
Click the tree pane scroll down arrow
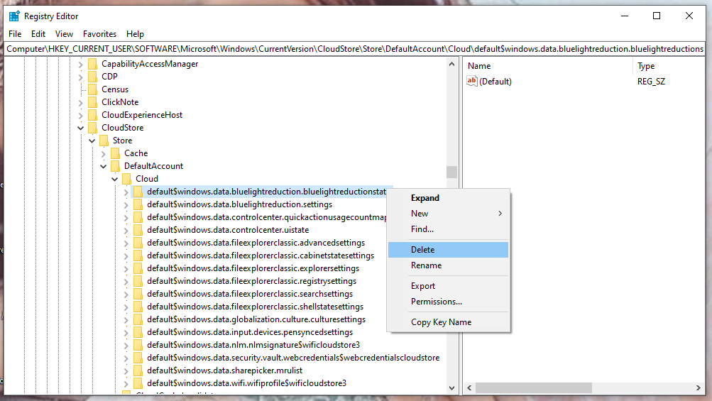[x=451, y=388]
